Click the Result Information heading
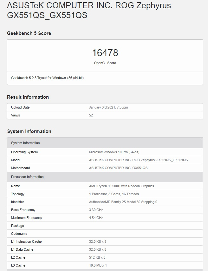Screen dimensions: 208x271 coord(28,97)
